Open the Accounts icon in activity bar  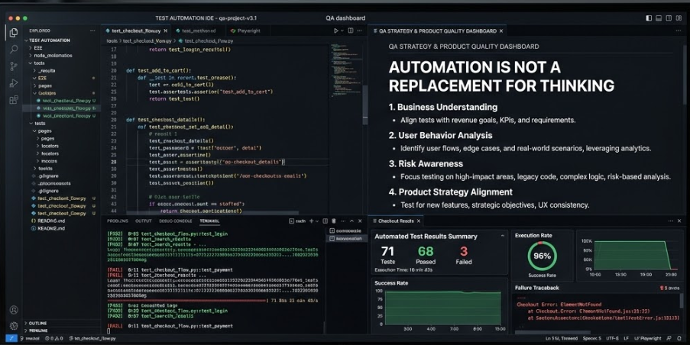point(13,310)
